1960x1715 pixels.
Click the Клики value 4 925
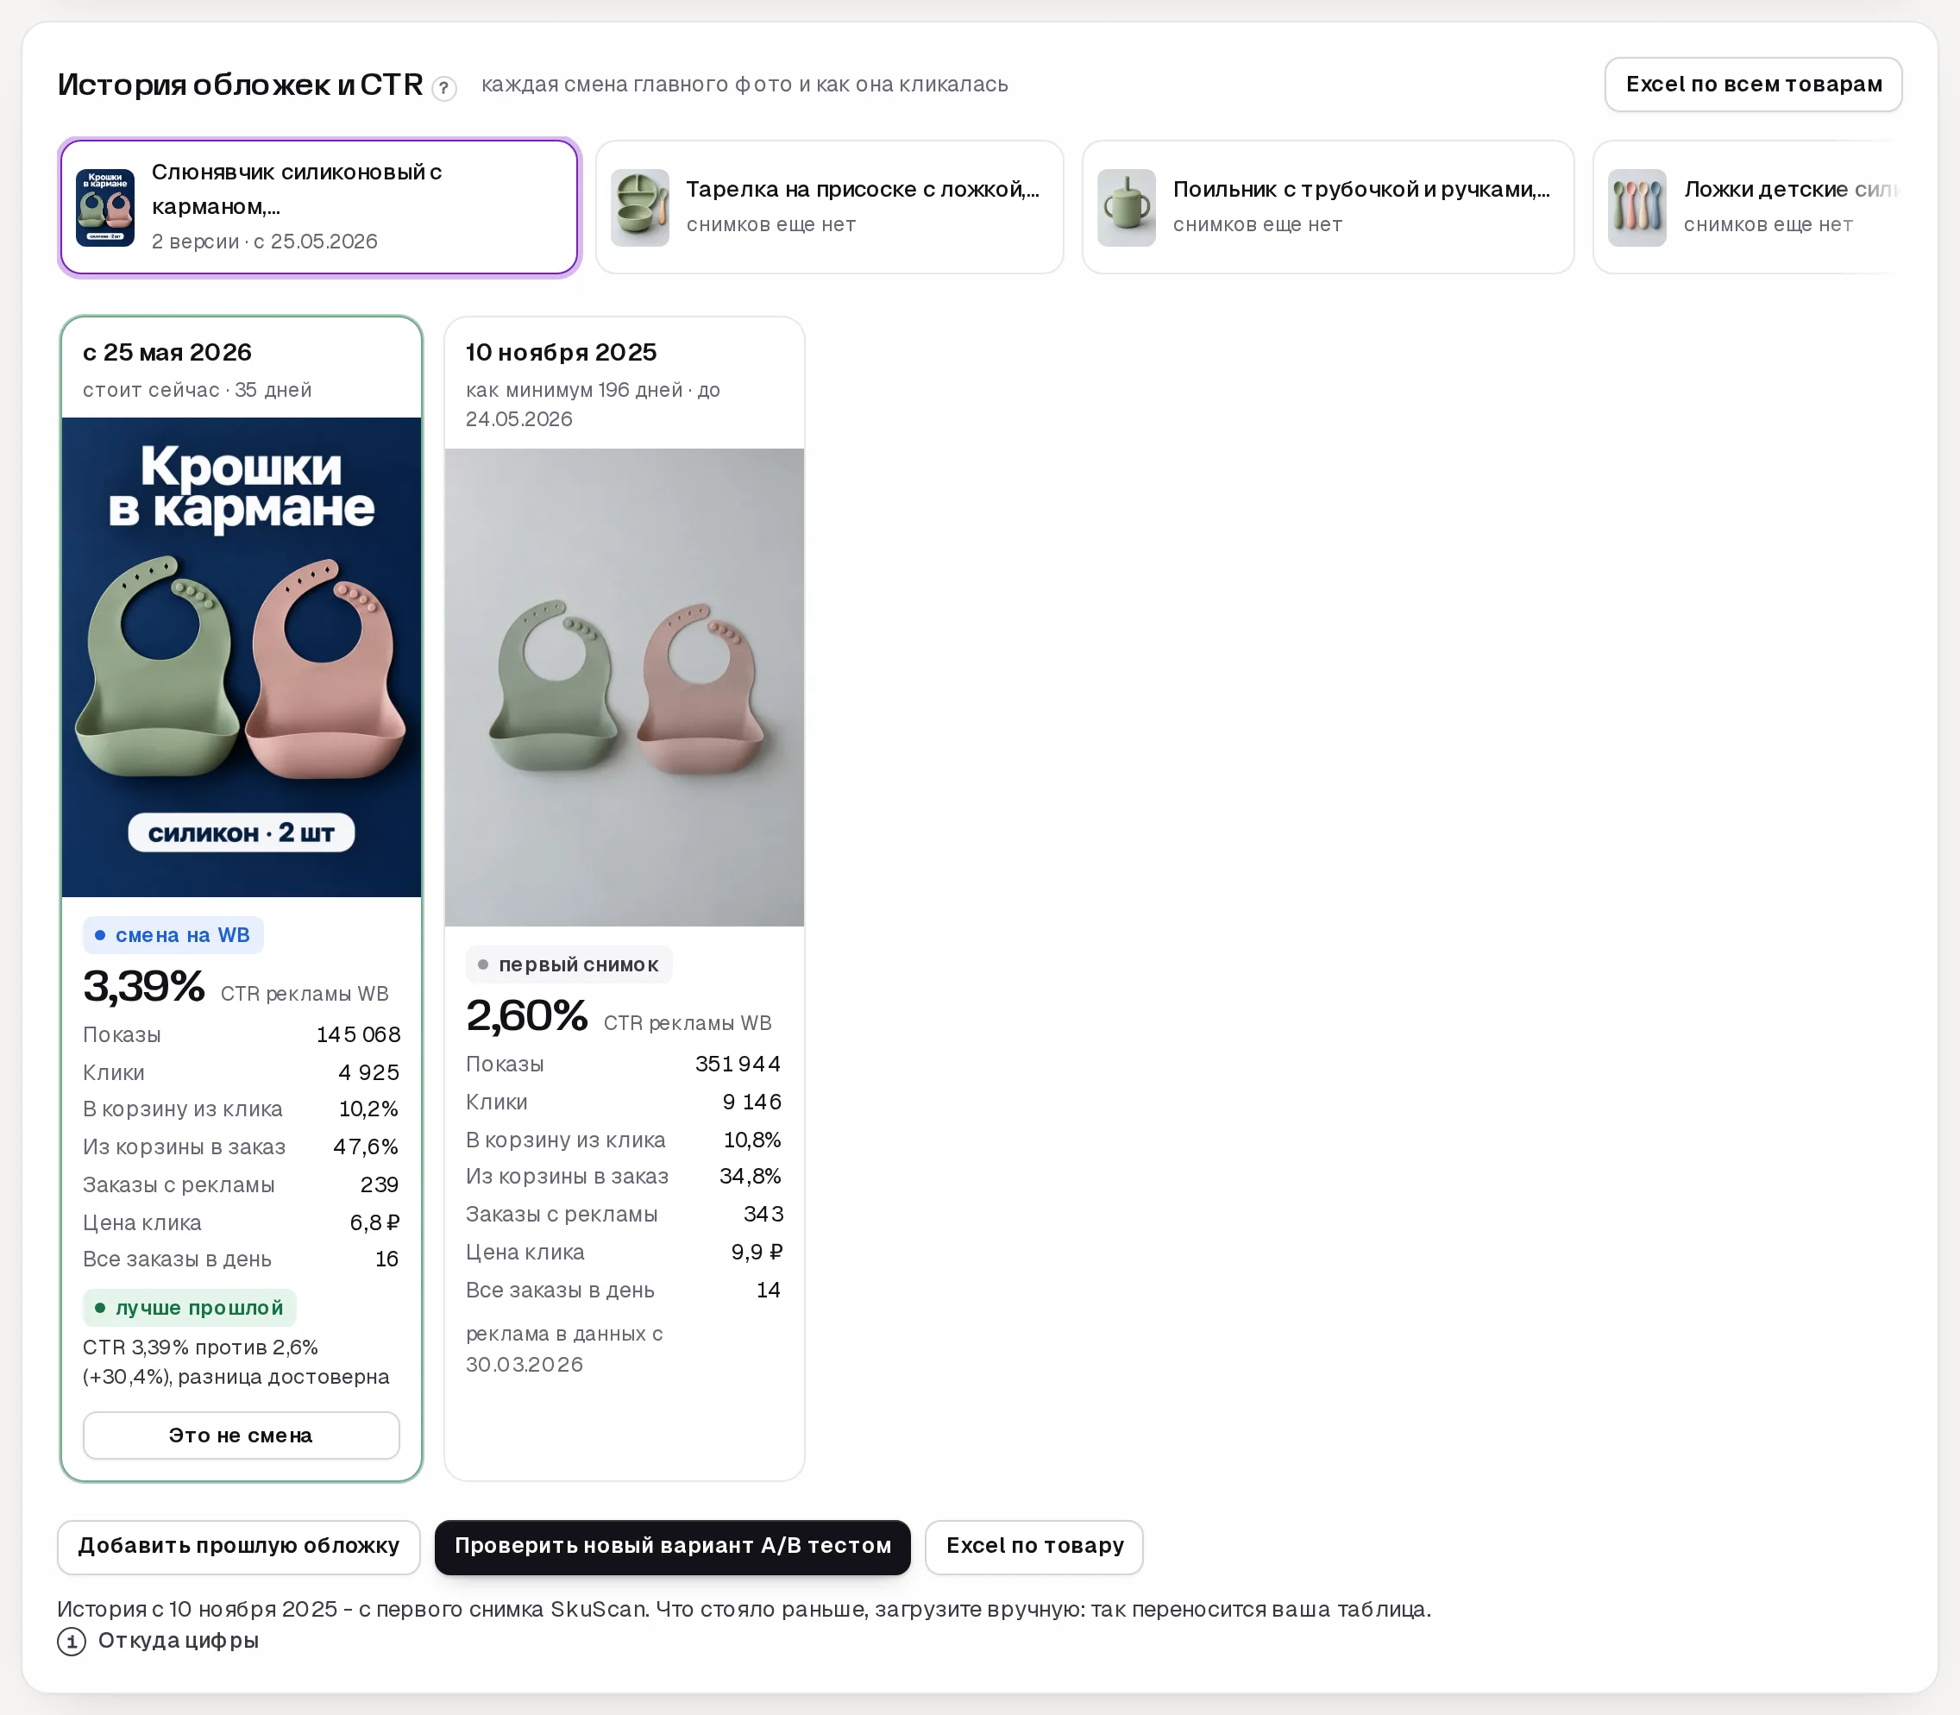point(368,1073)
